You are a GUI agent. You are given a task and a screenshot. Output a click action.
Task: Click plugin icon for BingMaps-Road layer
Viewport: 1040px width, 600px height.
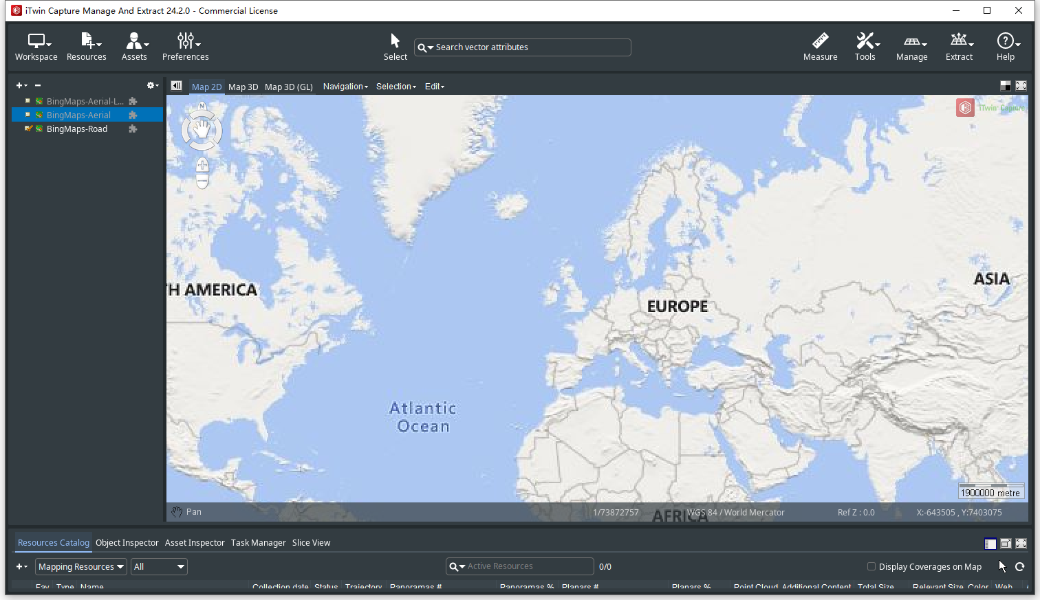pyautogui.click(x=133, y=129)
